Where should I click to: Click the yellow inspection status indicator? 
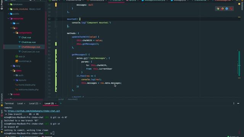tap(239, 4)
